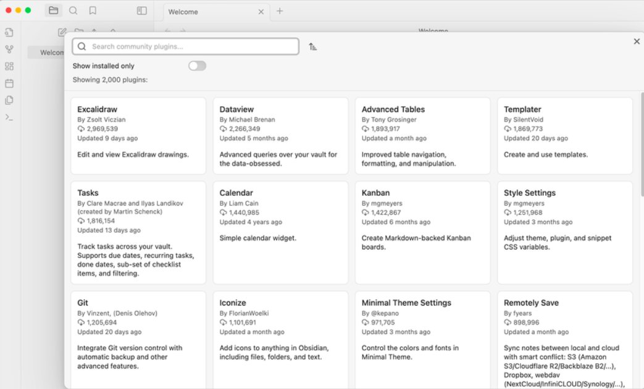Image resolution: width=644 pixels, height=389 pixels.
Task: Click the download icon beside 2,969,539
Action: coord(81,128)
